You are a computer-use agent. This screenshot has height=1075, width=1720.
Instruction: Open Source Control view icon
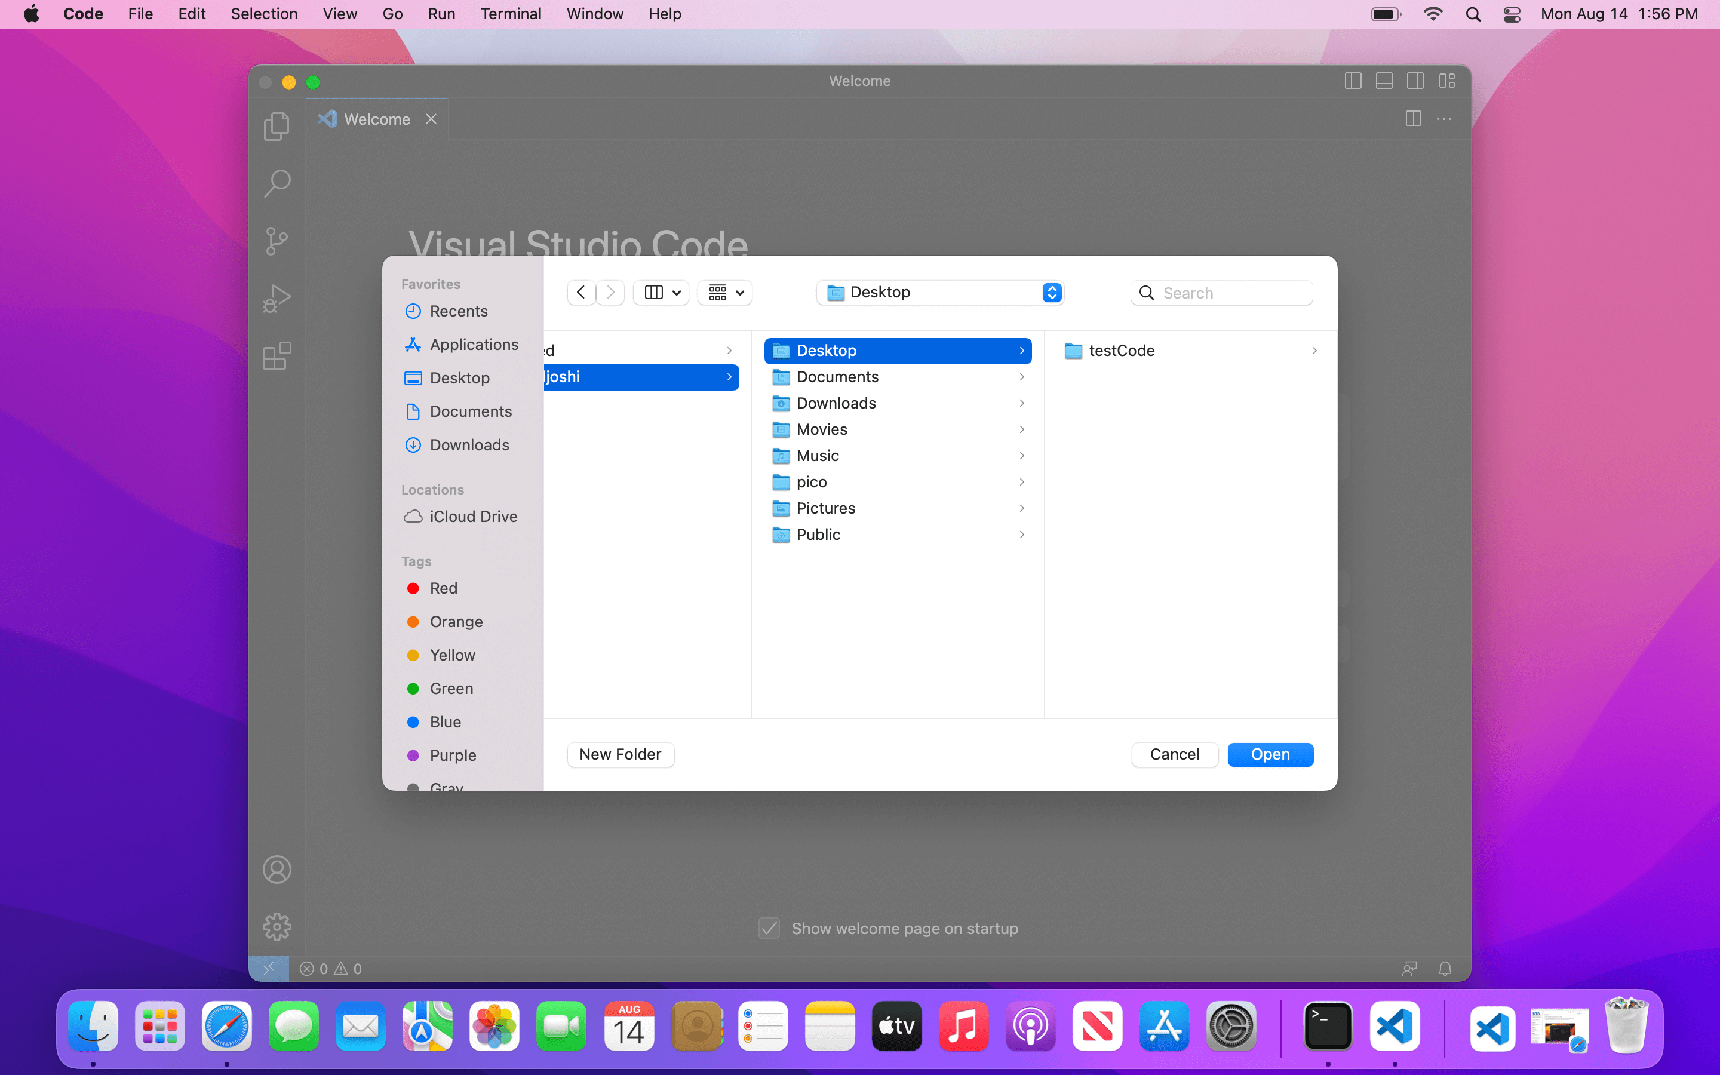point(277,241)
